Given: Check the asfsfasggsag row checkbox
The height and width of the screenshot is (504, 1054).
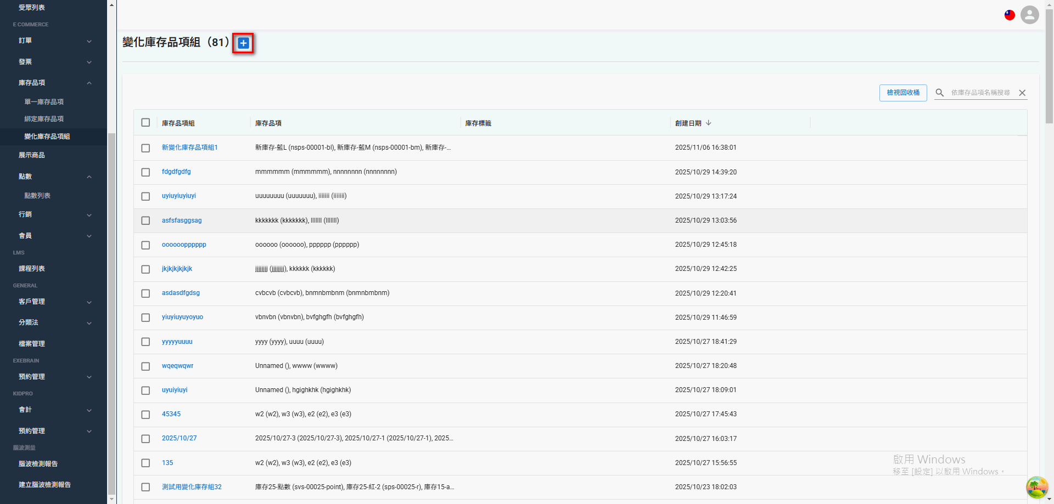Looking at the screenshot, I should pyautogui.click(x=145, y=220).
